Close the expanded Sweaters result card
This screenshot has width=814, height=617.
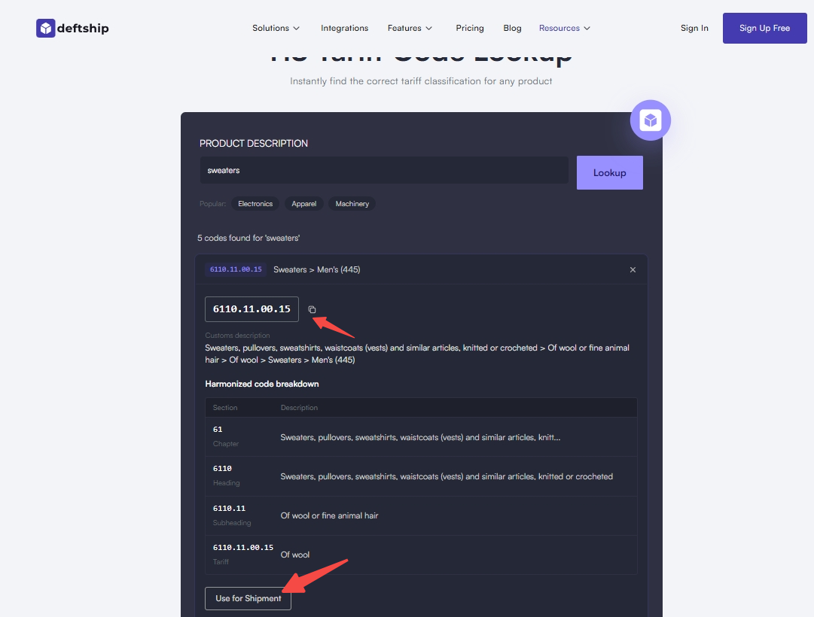633,269
